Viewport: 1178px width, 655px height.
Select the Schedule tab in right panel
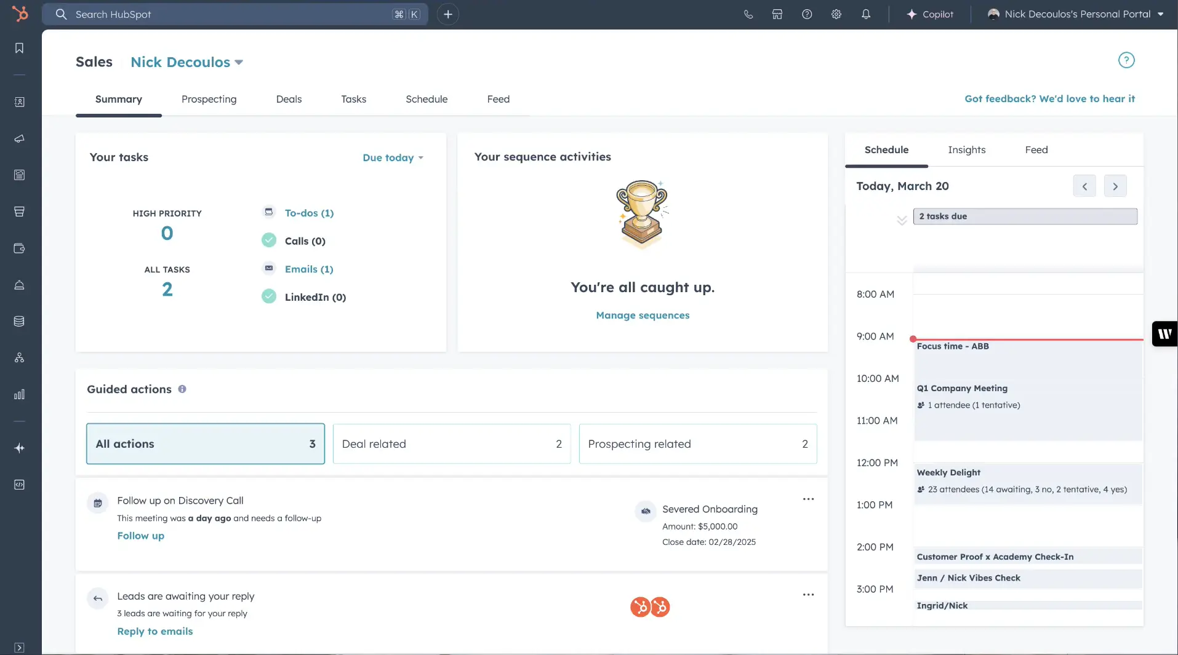886,149
